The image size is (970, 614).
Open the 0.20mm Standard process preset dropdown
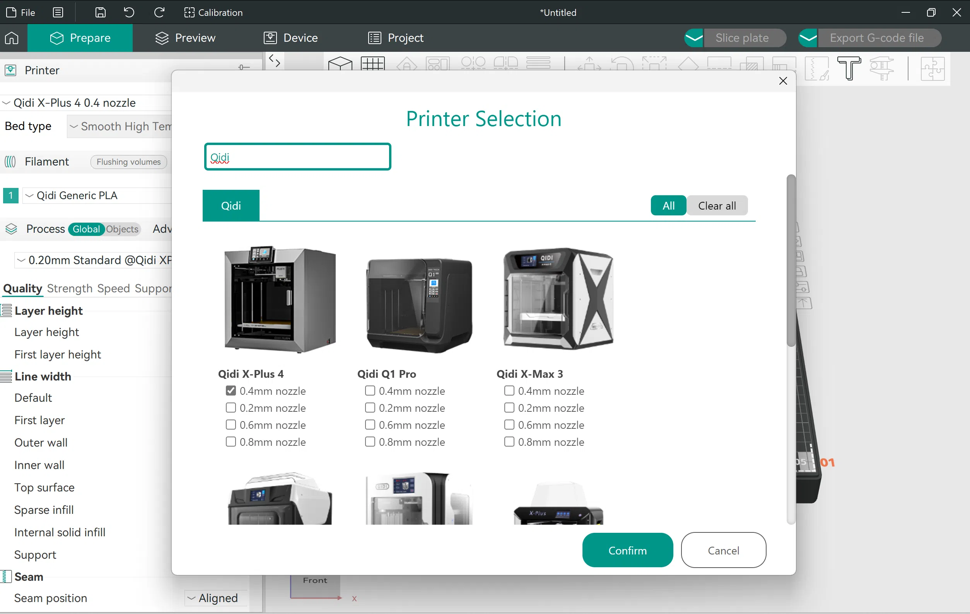[93, 260]
